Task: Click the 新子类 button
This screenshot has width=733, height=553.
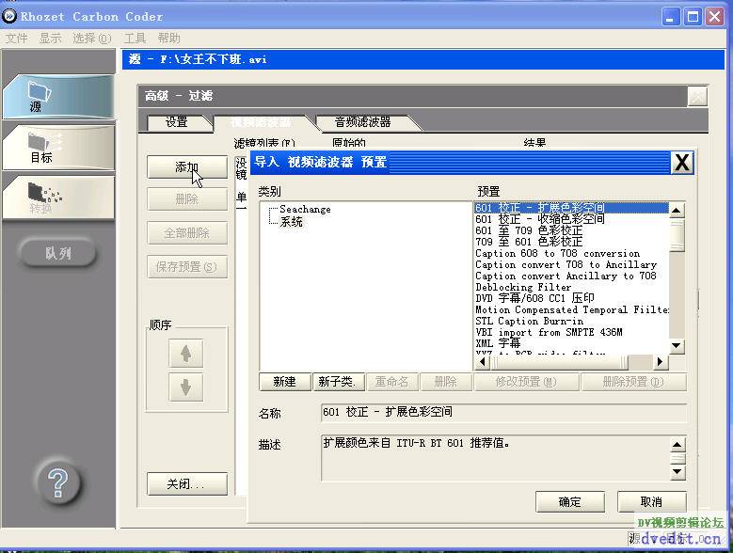Action: [338, 382]
